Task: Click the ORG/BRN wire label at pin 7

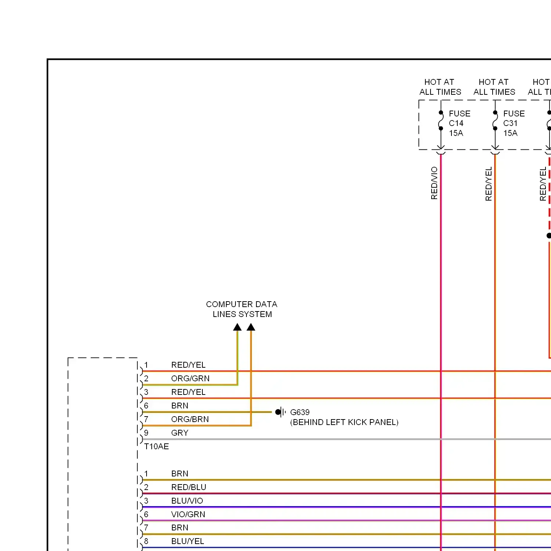Action: [190, 419]
